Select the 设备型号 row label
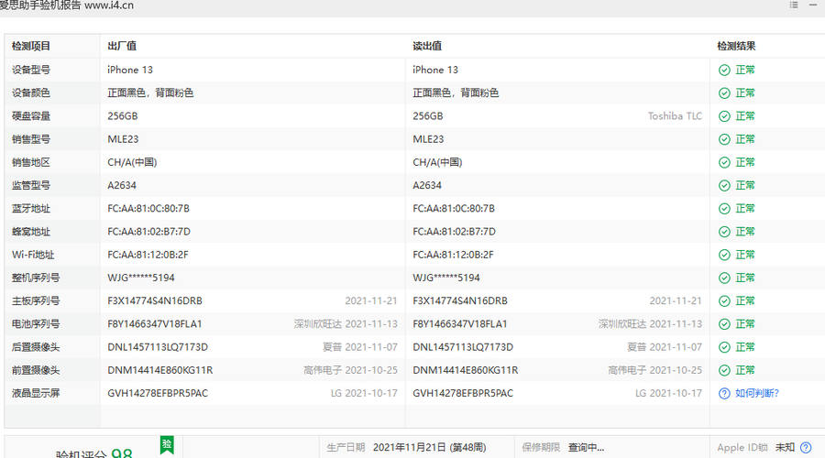825x458 pixels. 31,70
